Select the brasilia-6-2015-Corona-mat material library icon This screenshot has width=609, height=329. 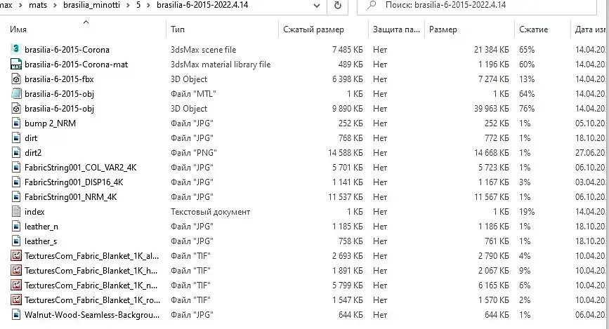(x=17, y=65)
